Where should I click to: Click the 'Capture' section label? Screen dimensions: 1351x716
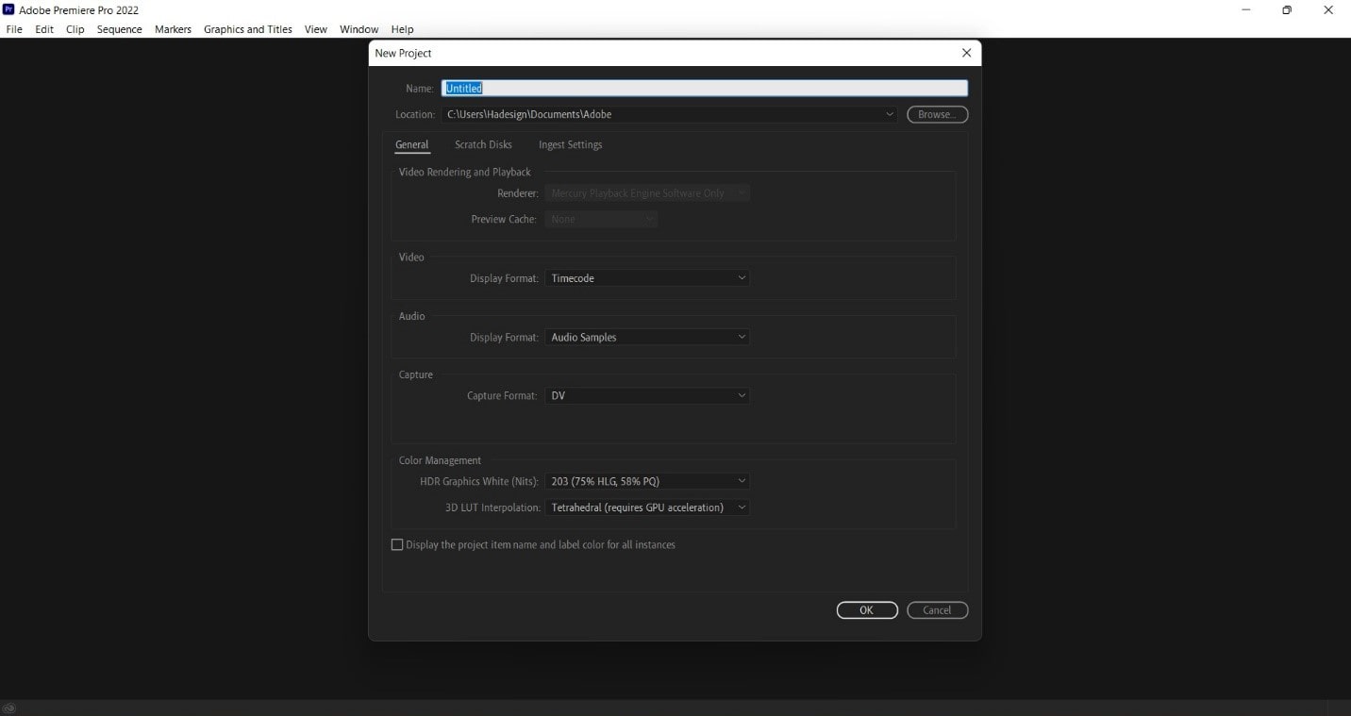pyautogui.click(x=415, y=375)
